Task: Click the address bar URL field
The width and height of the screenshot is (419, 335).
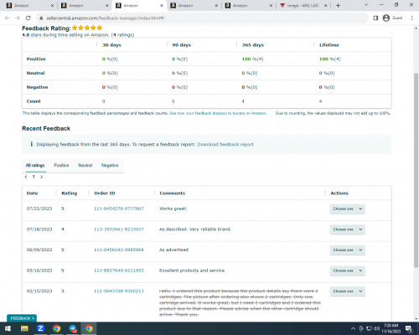Action: click(201, 18)
